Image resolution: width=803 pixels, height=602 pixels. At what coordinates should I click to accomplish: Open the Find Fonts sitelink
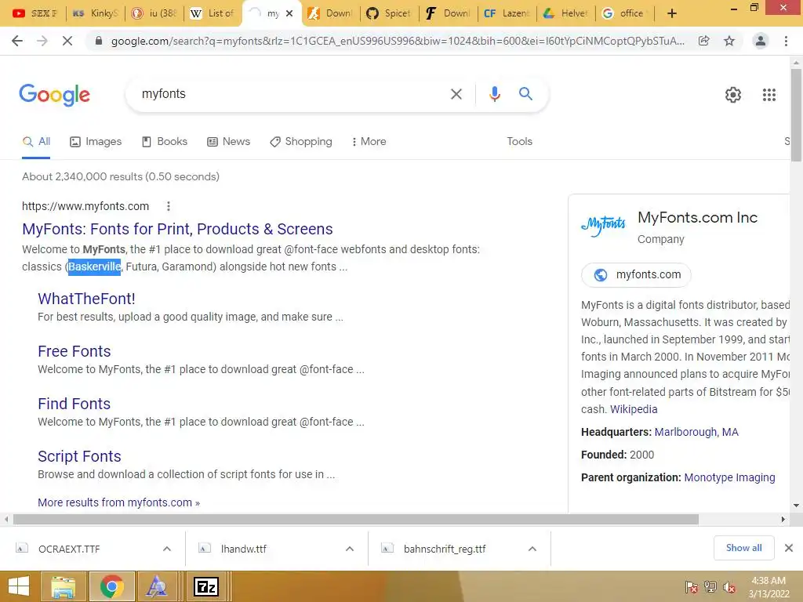74,404
